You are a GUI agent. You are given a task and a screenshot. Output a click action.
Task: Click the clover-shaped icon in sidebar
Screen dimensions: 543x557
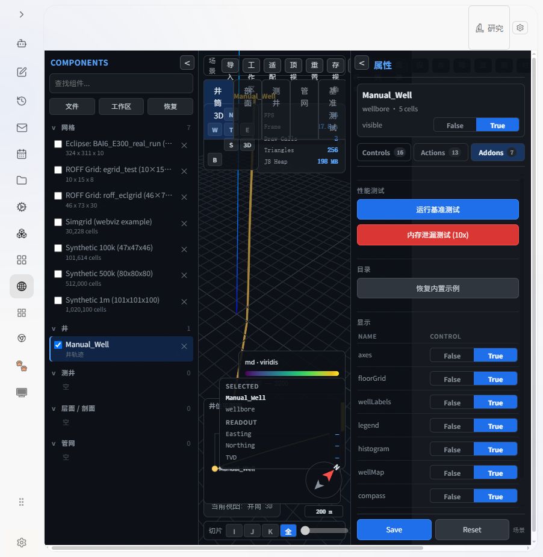tap(22, 233)
